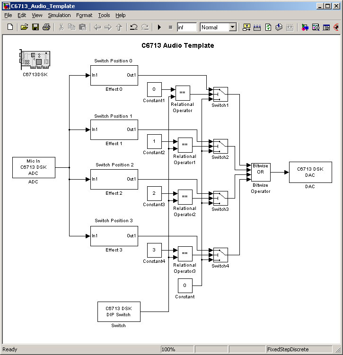Click the Switch Position 3 annotation
343x355 pixels.
114,221
